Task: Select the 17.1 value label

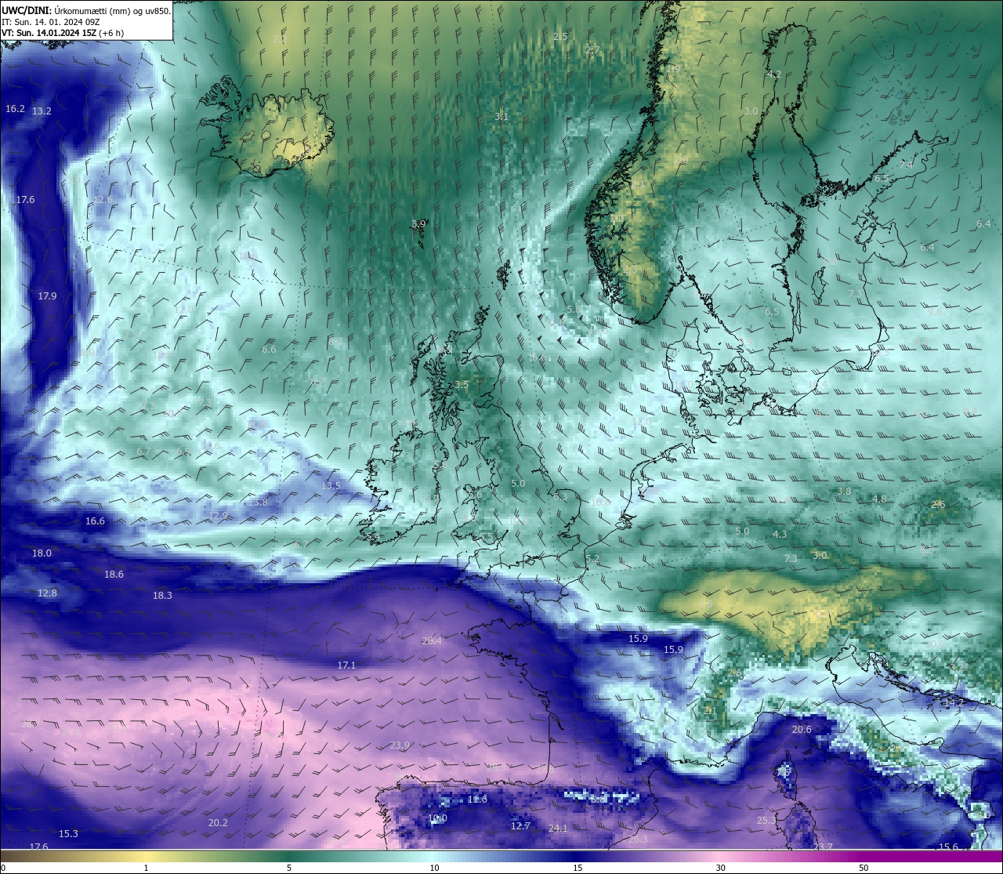Action: (346, 665)
